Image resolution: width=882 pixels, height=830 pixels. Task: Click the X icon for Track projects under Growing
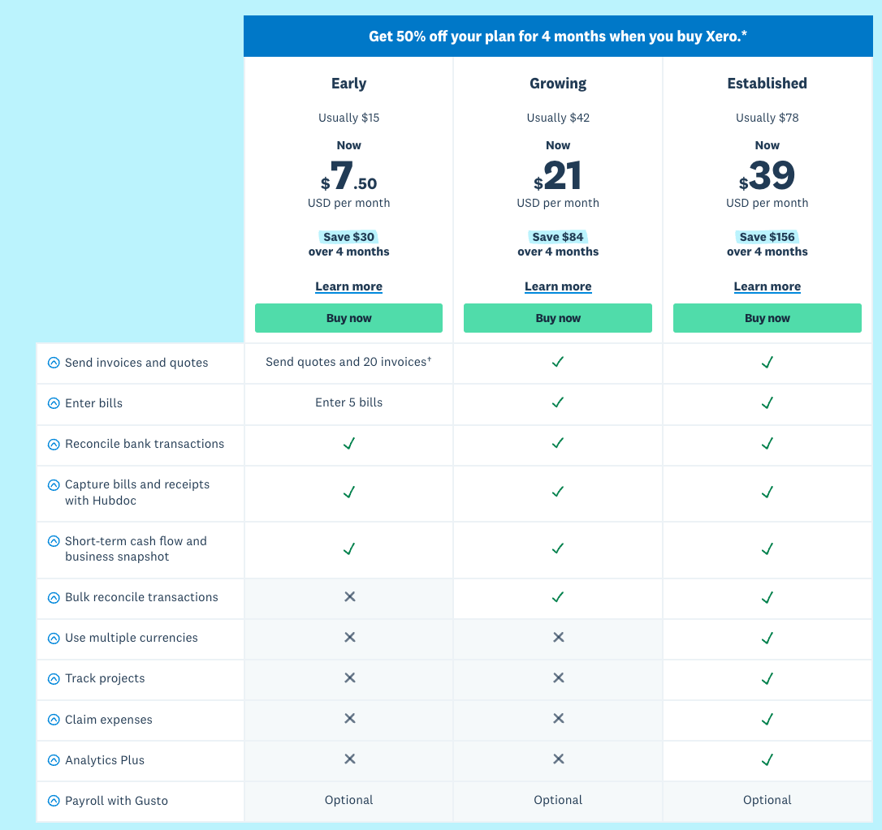[558, 679]
